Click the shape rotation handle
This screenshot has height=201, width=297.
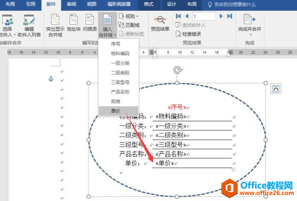pos(177,70)
